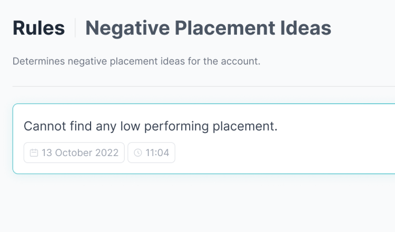Click the word 'Placement' in the page title
The image size is (395, 232).
click(x=225, y=28)
